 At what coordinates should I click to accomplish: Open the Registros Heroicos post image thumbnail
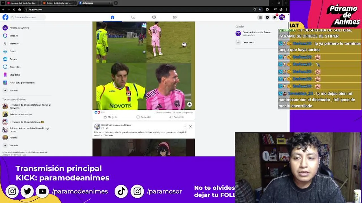click(144, 147)
